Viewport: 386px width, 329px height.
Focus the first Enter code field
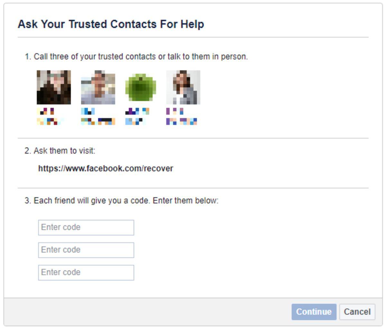86,227
